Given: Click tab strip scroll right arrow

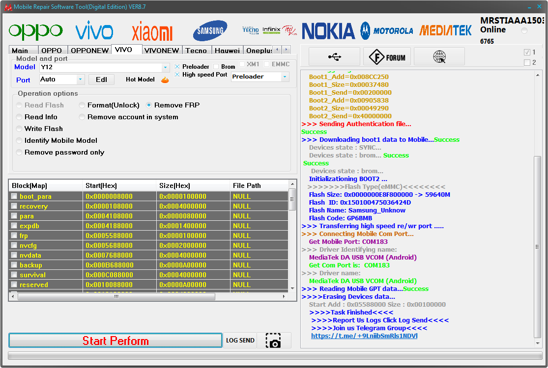Looking at the screenshot, I should 286,50.
